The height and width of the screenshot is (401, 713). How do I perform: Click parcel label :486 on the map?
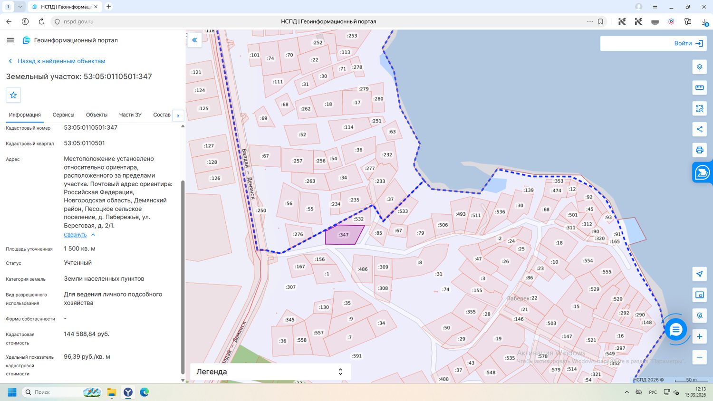coord(363,269)
